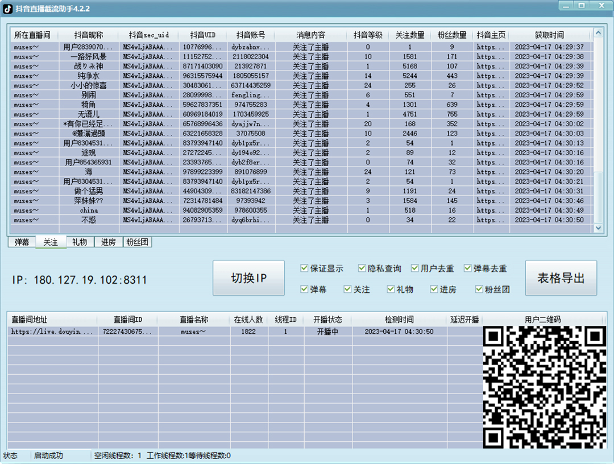Click the 表格导出 button
The image size is (614, 464).
pos(561,277)
